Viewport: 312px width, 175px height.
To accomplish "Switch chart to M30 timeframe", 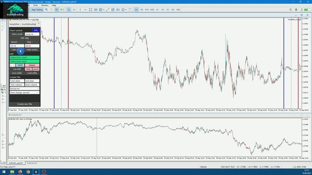I will pyautogui.click(x=152, y=10).
